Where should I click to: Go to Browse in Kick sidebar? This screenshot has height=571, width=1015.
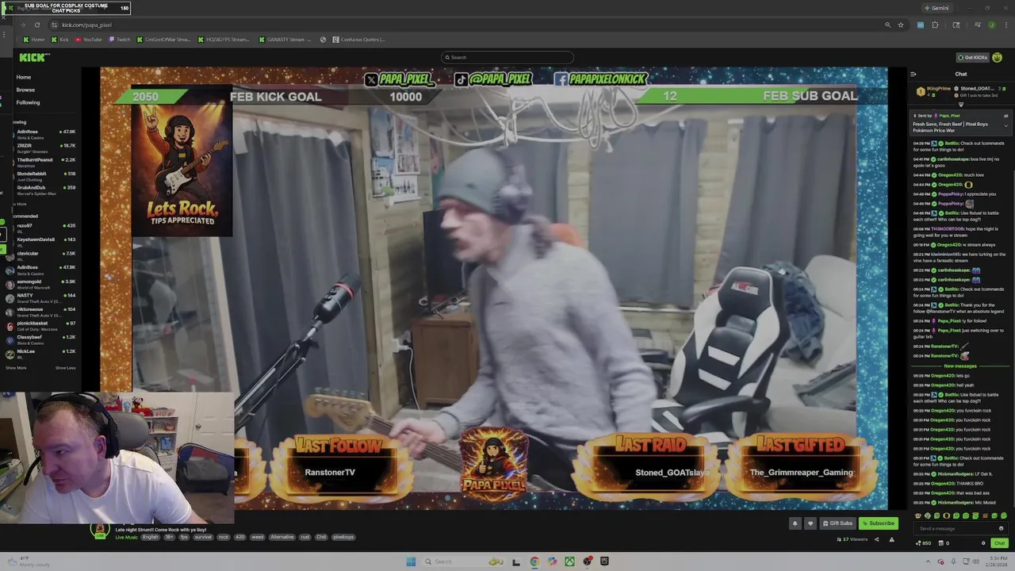point(25,90)
